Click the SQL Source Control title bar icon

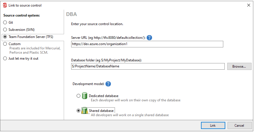[x=5, y=5]
